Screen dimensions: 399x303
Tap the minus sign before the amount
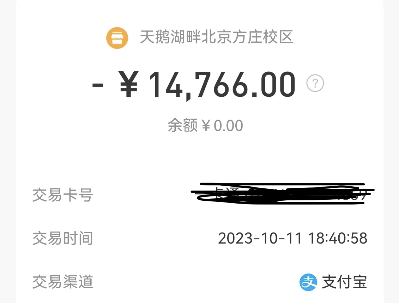pyautogui.click(x=97, y=85)
